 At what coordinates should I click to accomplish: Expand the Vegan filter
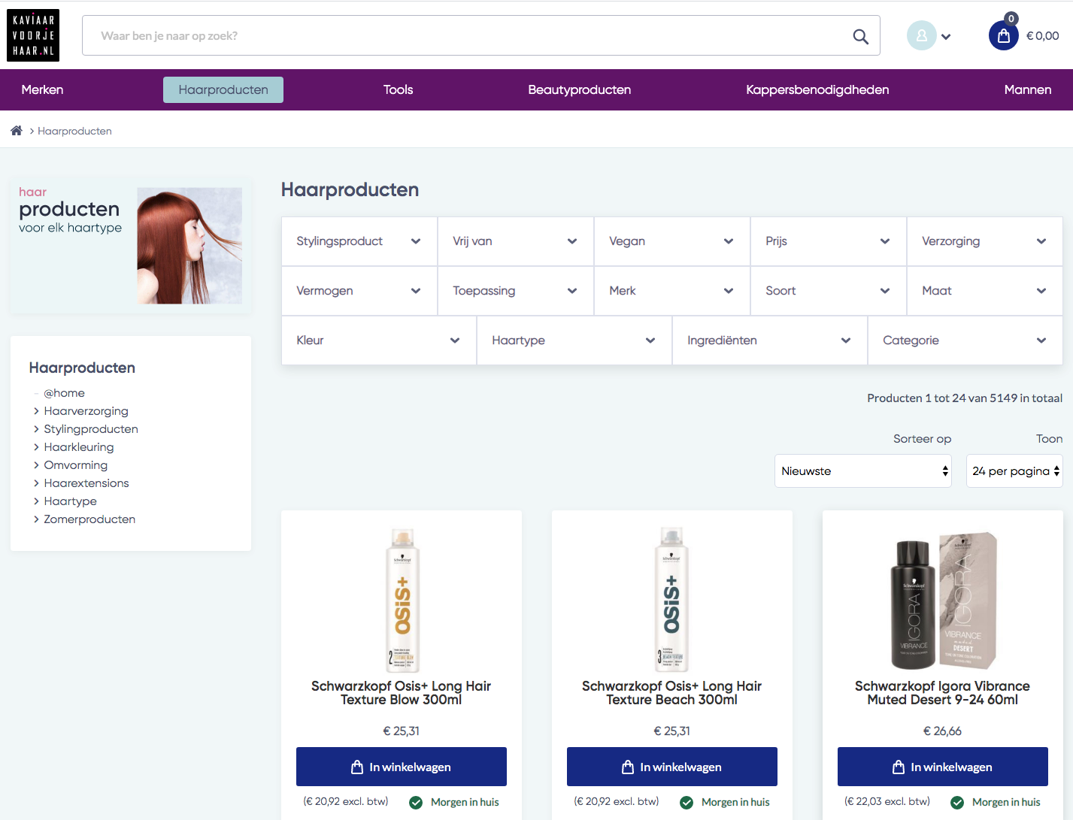click(672, 241)
